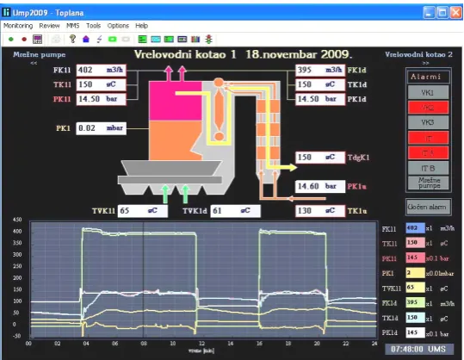Image resolution: width=464 pixels, height=360 pixels.
Task: Select the VK3 alarm button
Action: (428, 122)
